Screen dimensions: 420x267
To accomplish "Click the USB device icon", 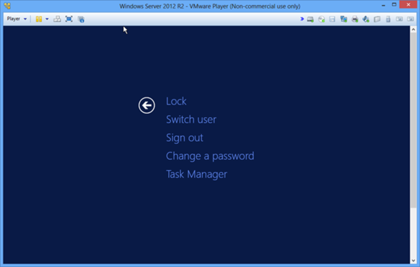I will (x=388, y=19).
